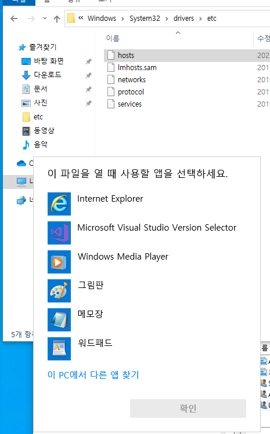270x434 pixels.
Task: Select System32 in the address path
Action: point(145,19)
